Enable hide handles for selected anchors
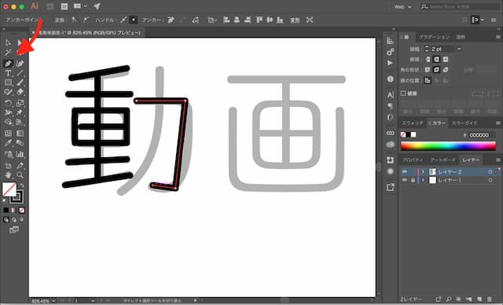 click(134, 20)
